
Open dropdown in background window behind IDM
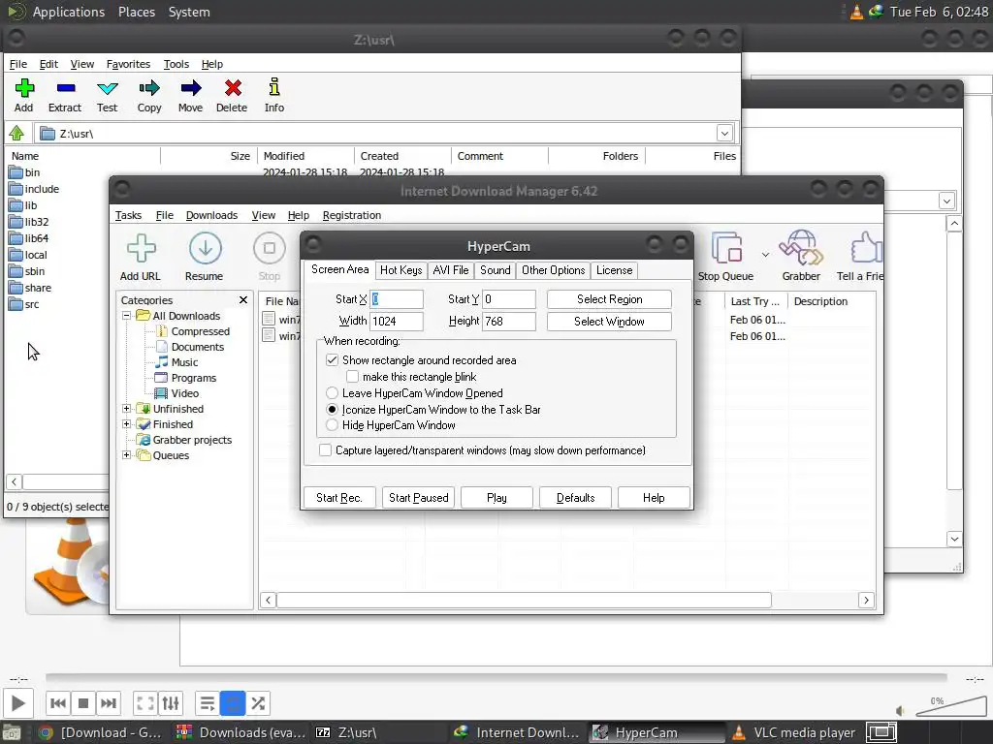point(946,201)
